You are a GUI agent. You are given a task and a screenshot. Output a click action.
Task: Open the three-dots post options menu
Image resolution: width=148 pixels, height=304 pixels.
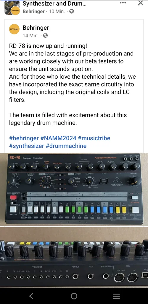[123, 3]
